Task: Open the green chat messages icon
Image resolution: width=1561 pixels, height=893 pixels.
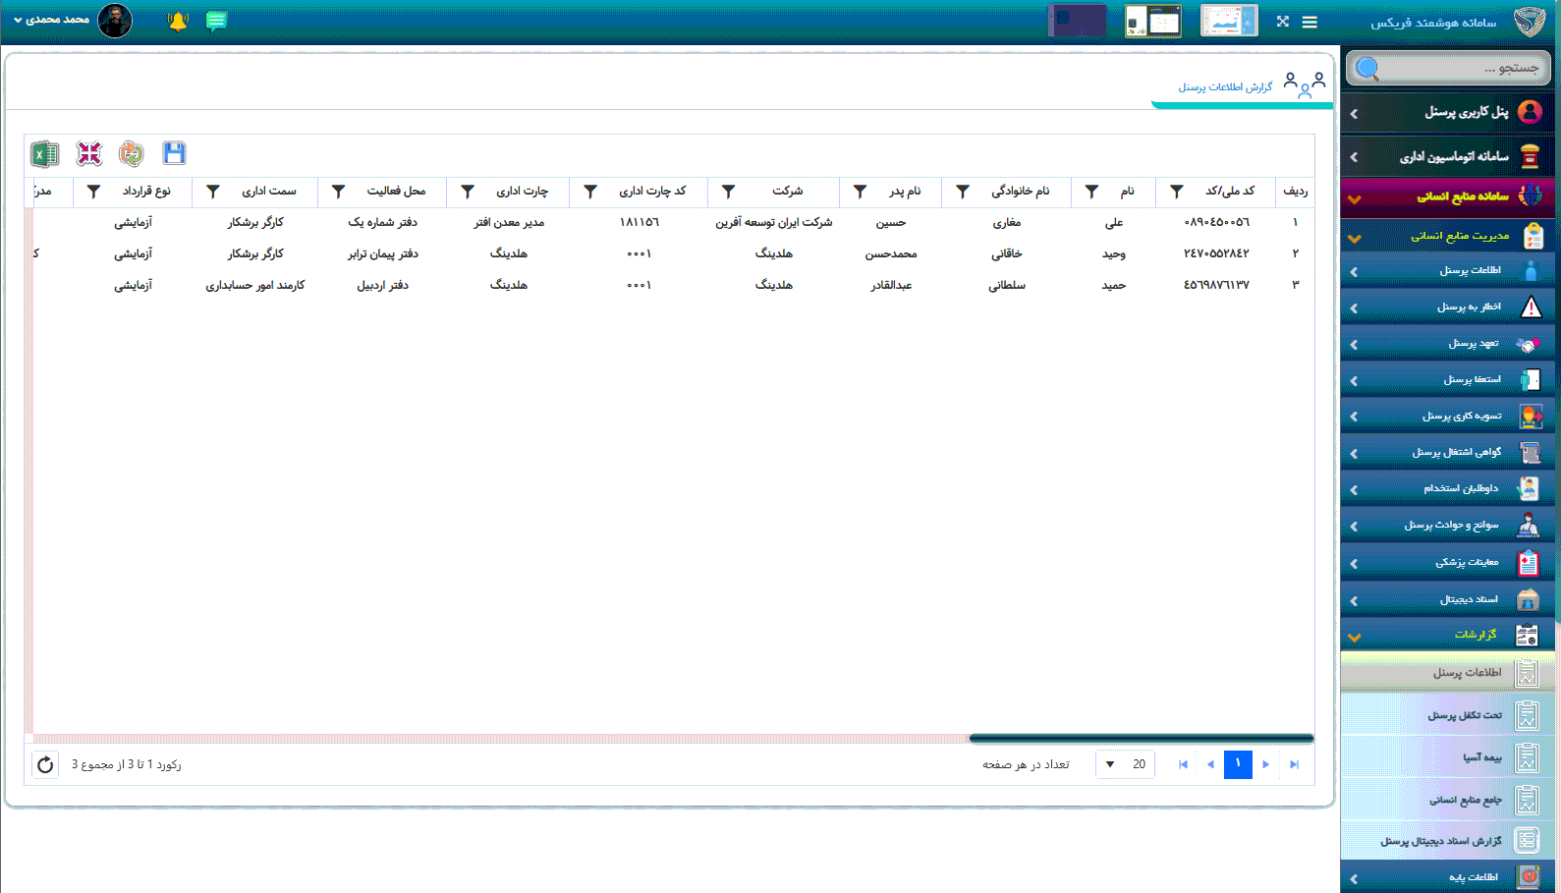Action: coord(216,21)
